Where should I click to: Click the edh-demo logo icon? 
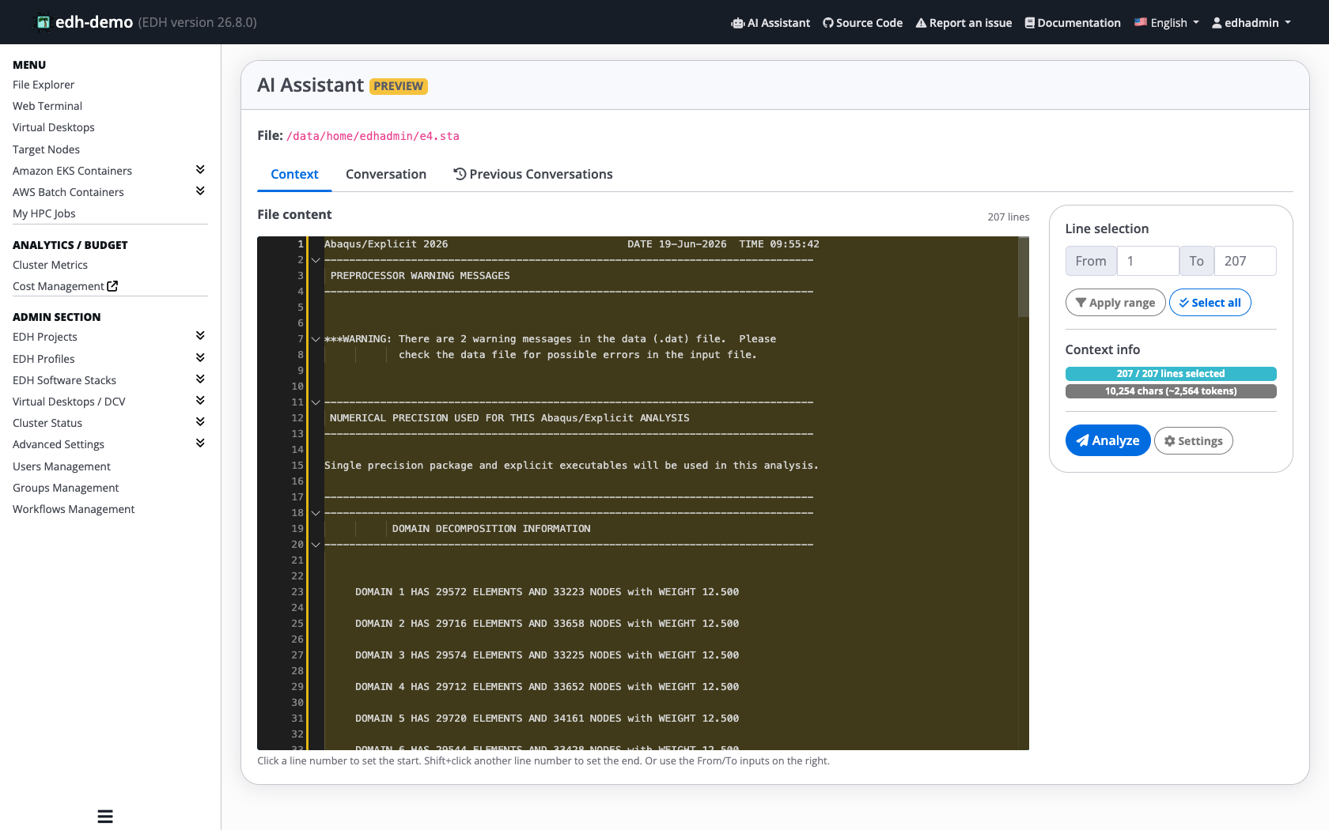44,22
